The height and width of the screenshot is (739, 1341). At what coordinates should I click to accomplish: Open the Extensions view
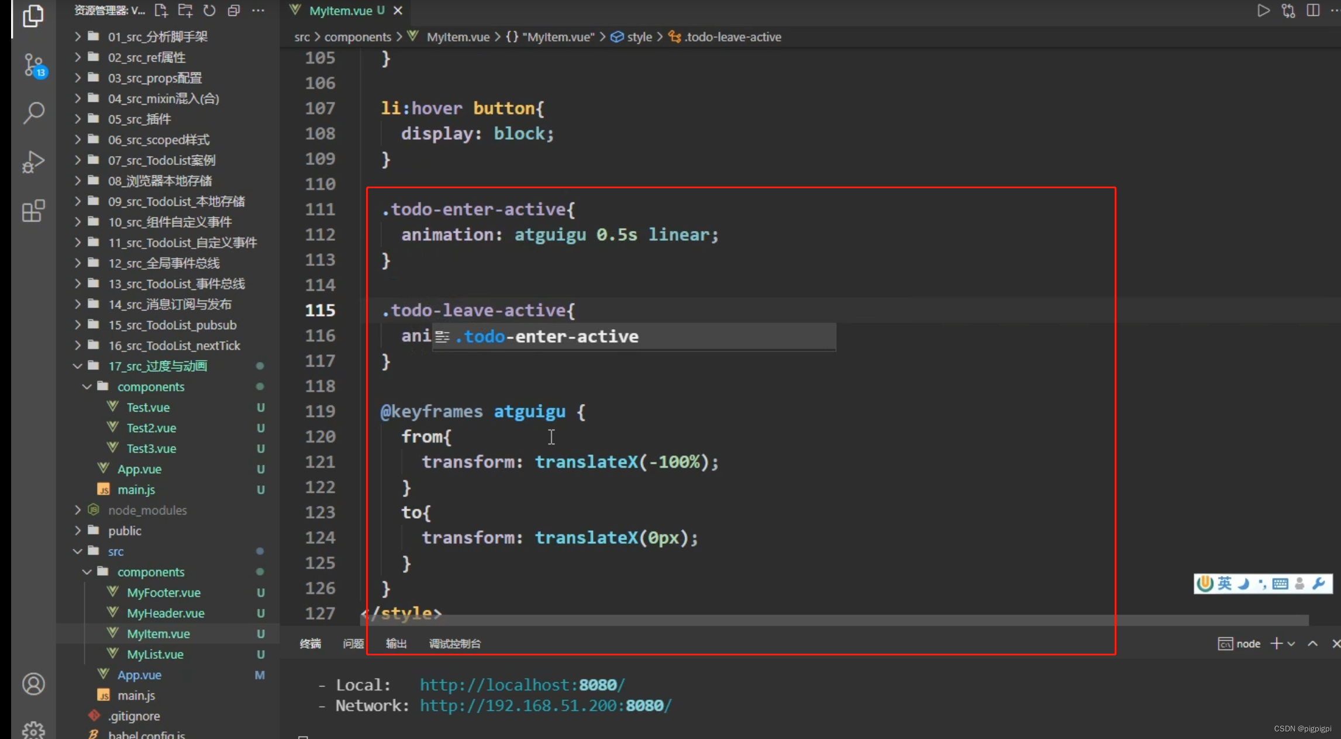pos(33,210)
